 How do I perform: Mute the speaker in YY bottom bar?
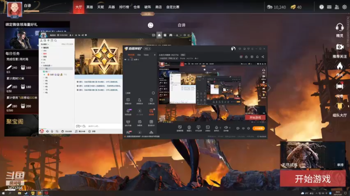[x=47, y=132]
